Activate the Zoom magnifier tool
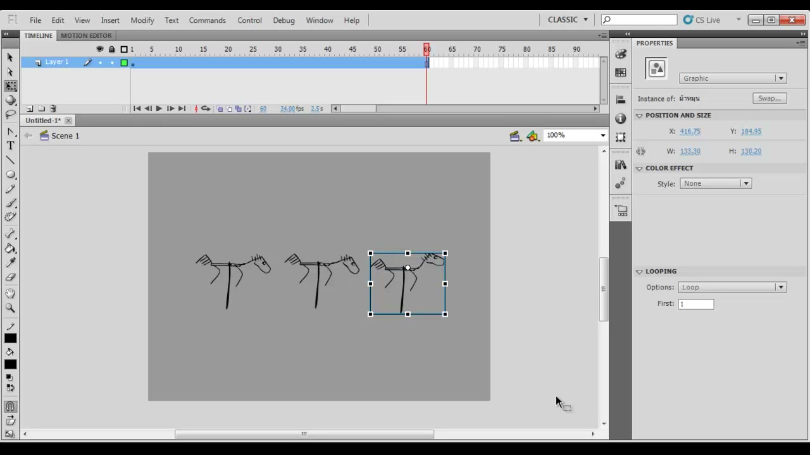The image size is (810, 455). 10,308
